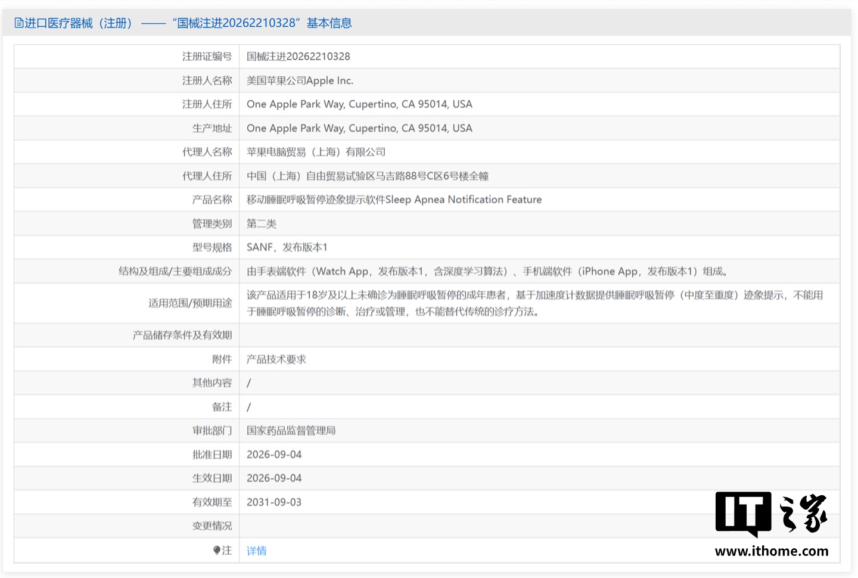This screenshot has height=578, width=858.
Task: Click the 代理人住所 label
Action: pyautogui.click(x=207, y=176)
